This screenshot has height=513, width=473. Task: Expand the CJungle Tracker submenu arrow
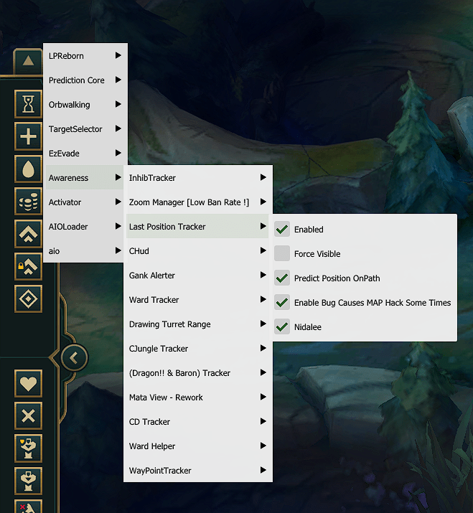pyautogui.click(x=263, y=348)
